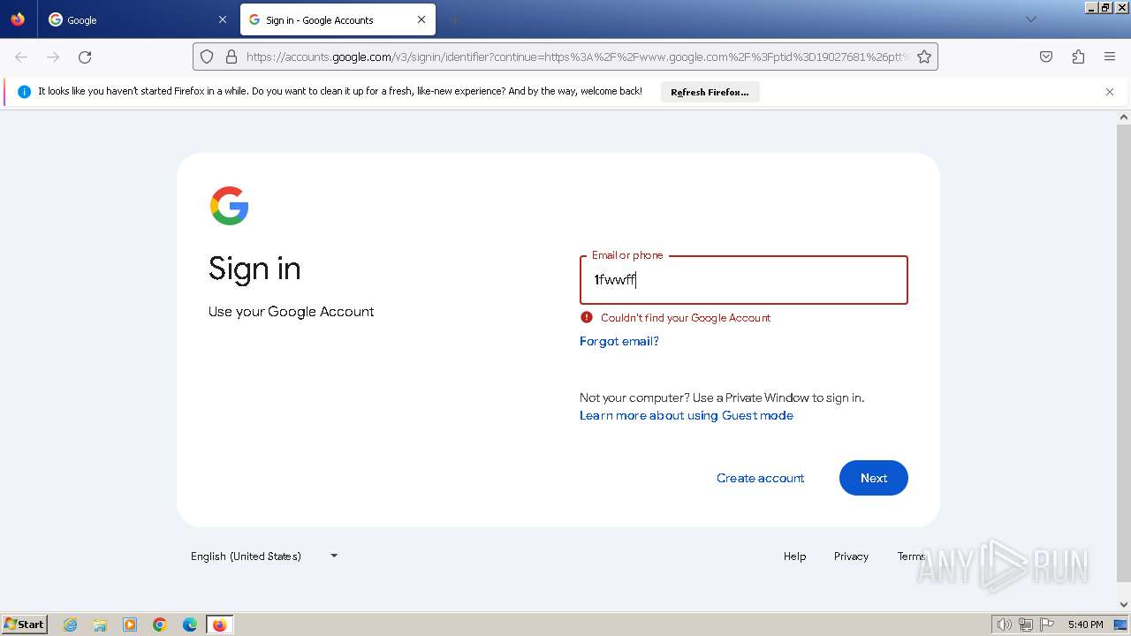
Task: Bookmark this page with star icon
Action: tap(924, 57)
